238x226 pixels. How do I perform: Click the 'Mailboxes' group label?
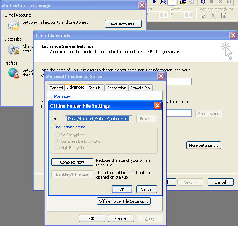(x=63, y=96)
